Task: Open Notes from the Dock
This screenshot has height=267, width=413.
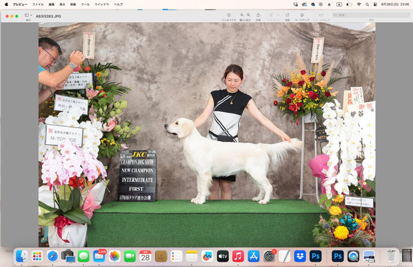Action: coord(191,256)
